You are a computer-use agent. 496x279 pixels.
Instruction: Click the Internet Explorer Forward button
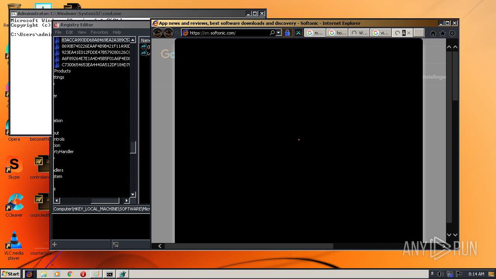tap(168, 33)
